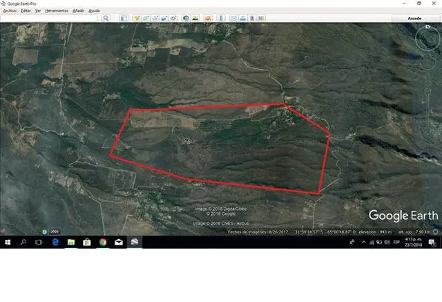
Task: Toggle sunlight across the landscape icon
Action: point(195,19)
